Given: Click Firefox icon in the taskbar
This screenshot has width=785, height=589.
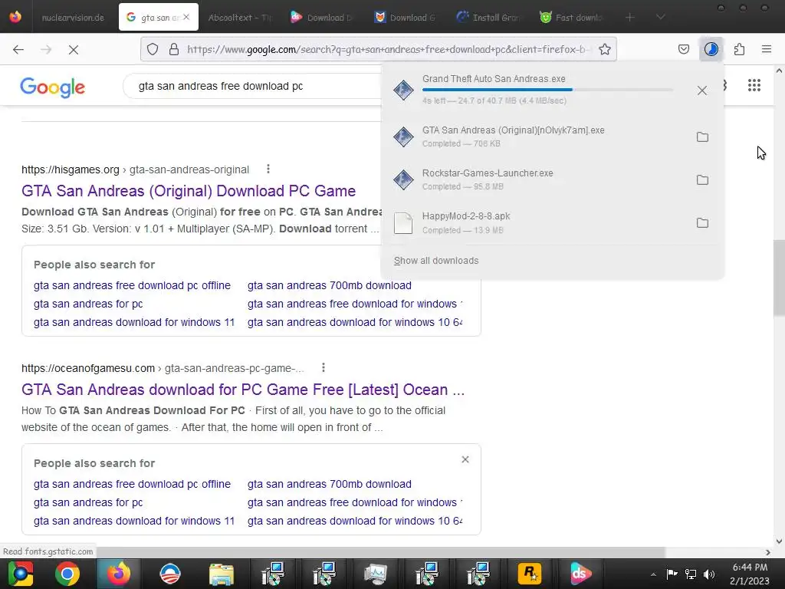Looking at the screenshot, I should click(x=119, y=574).
